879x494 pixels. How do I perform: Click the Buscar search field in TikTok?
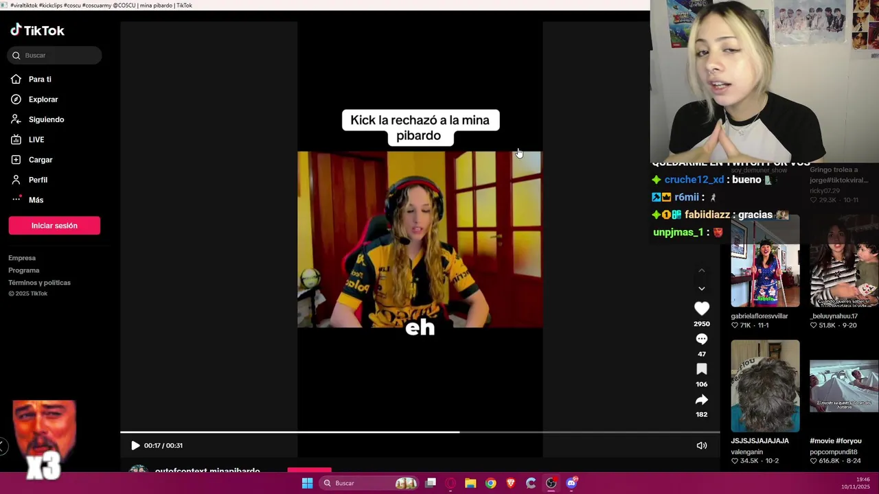click(x=55, y=56)
